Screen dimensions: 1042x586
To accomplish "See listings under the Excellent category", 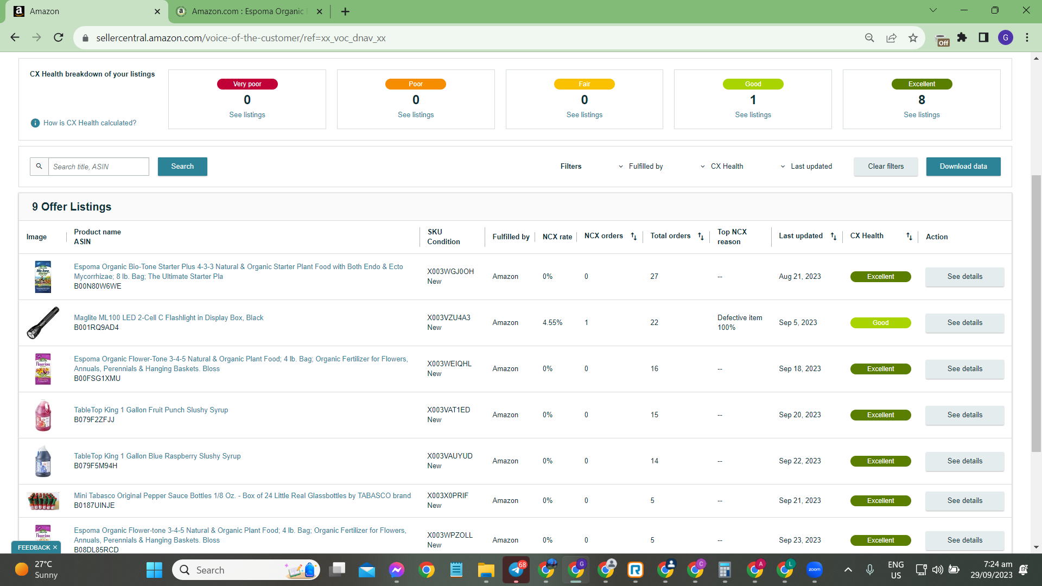I will [922, 115].
